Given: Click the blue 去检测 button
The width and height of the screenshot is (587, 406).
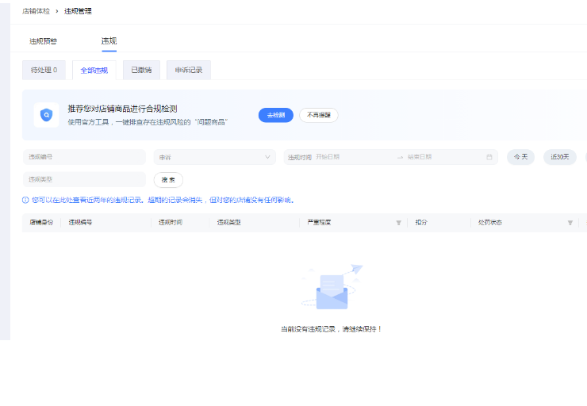Looking at the screenshot, I should 276,115.
